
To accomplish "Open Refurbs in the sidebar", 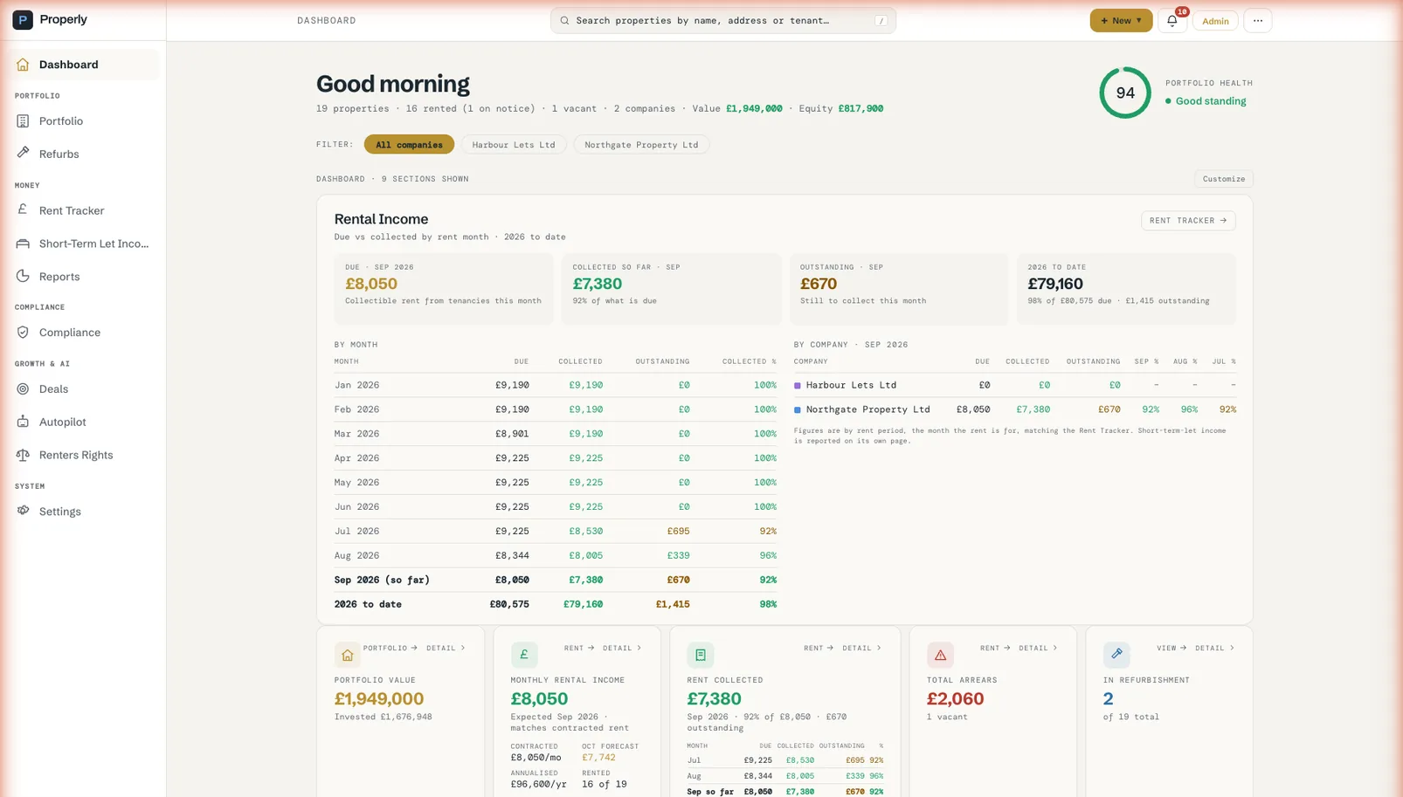I will click(85, 154).
